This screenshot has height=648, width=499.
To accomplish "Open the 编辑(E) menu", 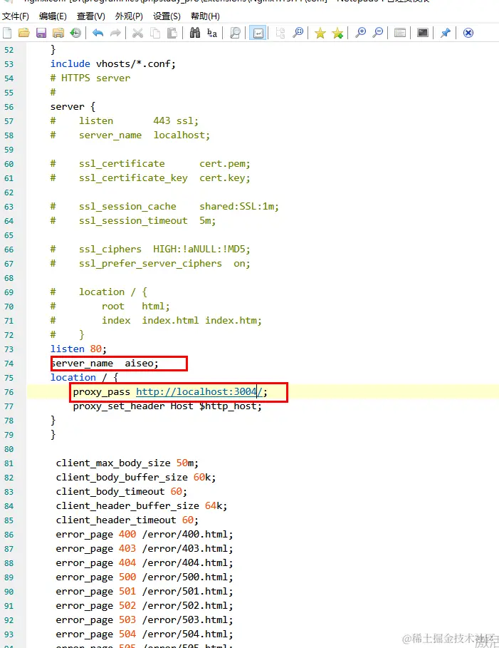I will click(x=53, y=16).
